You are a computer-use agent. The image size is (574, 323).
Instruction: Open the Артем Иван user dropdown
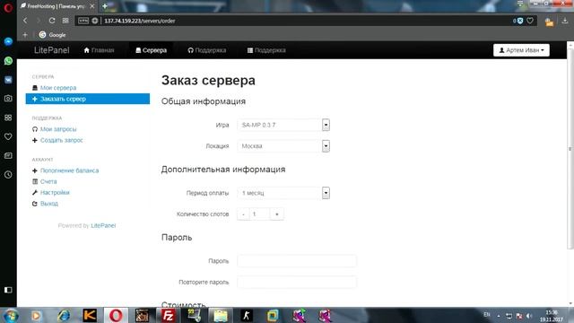pos(521,50)
